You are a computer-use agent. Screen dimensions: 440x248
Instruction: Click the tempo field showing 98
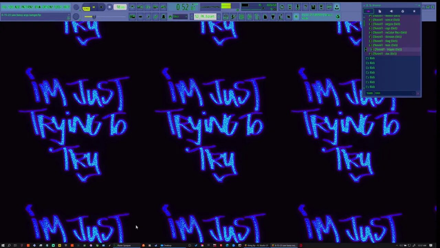pyautogui.click(x=120, y=7)
